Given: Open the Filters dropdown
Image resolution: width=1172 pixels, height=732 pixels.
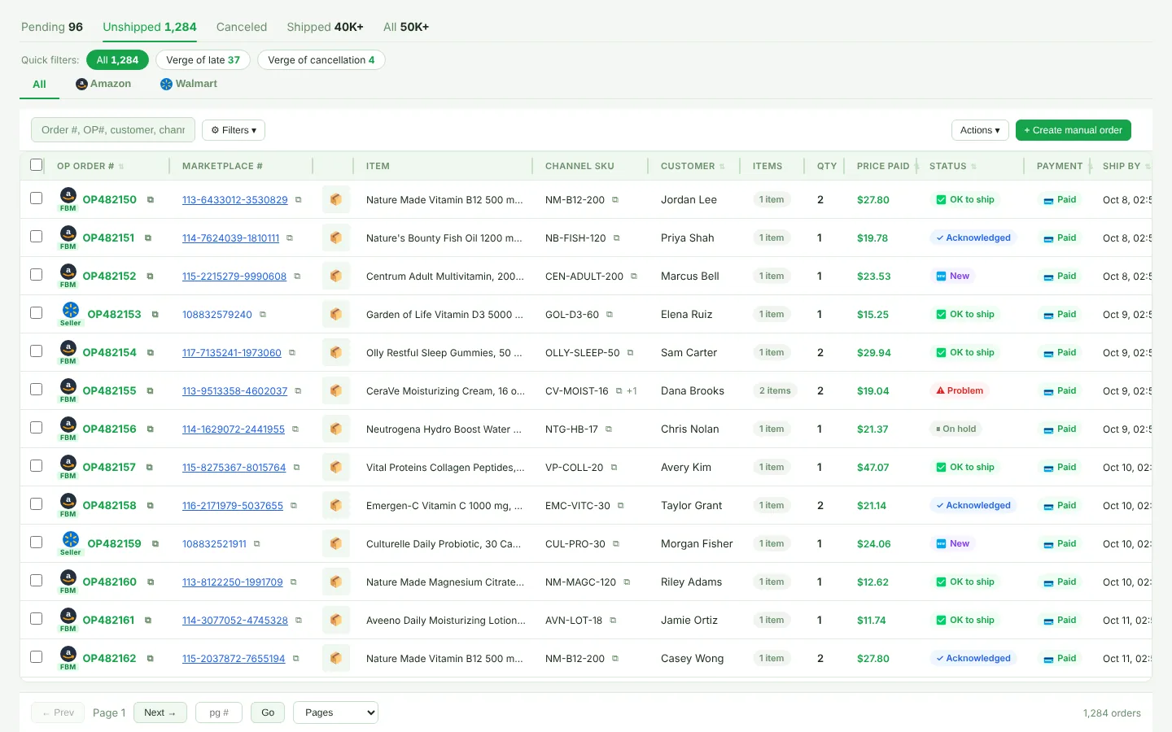Looking at the screenshot, I should (234, 130).
